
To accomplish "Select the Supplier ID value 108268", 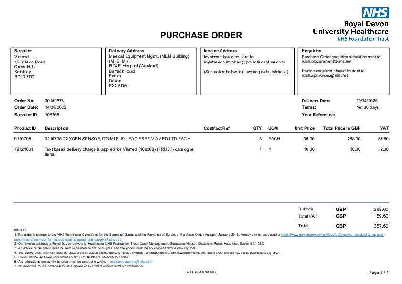I will pyautogui.click(x=52, y=115).
